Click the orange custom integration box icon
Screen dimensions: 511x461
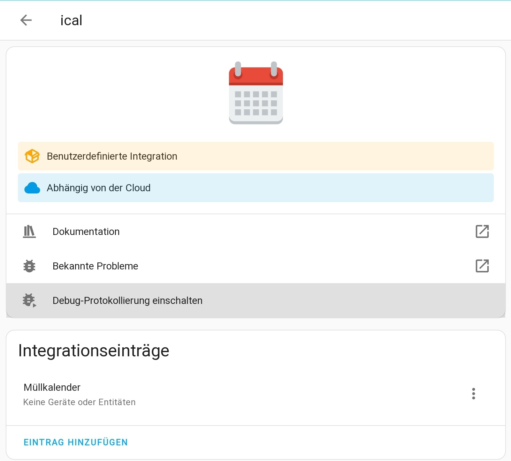(x=32, y=156)
